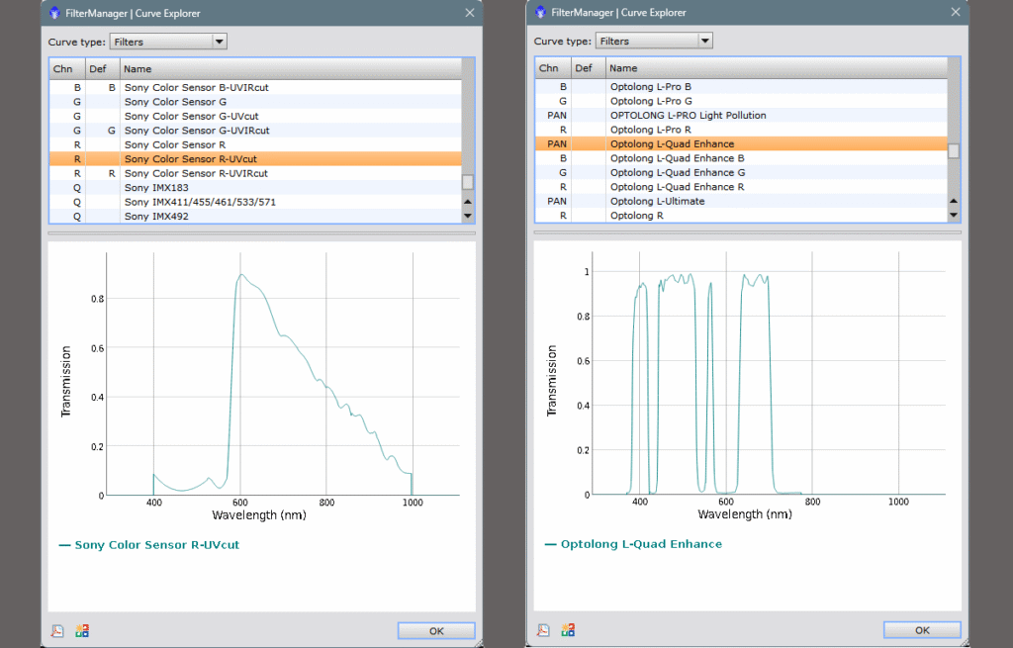Select the Sony IMX492 row
The image size is (1013, 648).
(x=256, y=217)
